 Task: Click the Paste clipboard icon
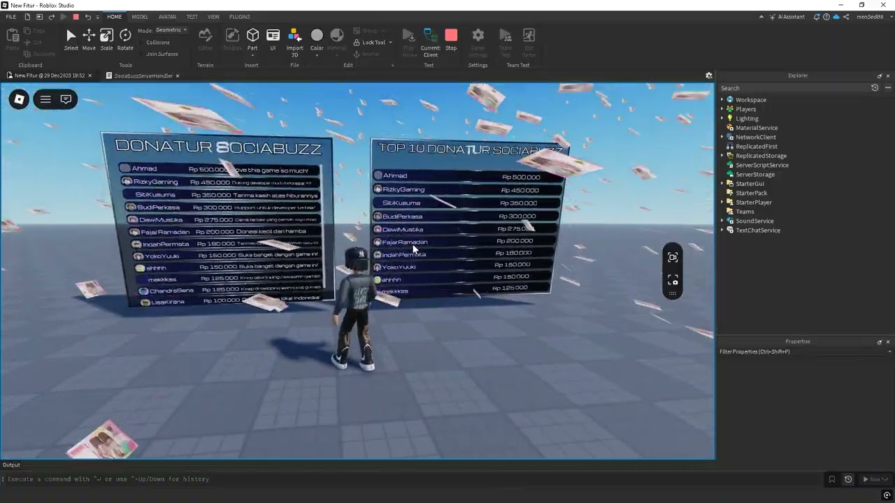[12, 39]
